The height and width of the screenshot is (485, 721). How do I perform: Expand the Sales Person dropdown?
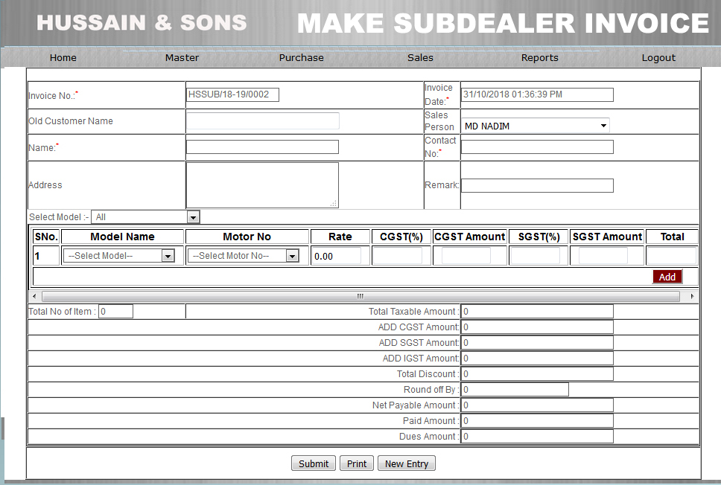coord(535,126)
